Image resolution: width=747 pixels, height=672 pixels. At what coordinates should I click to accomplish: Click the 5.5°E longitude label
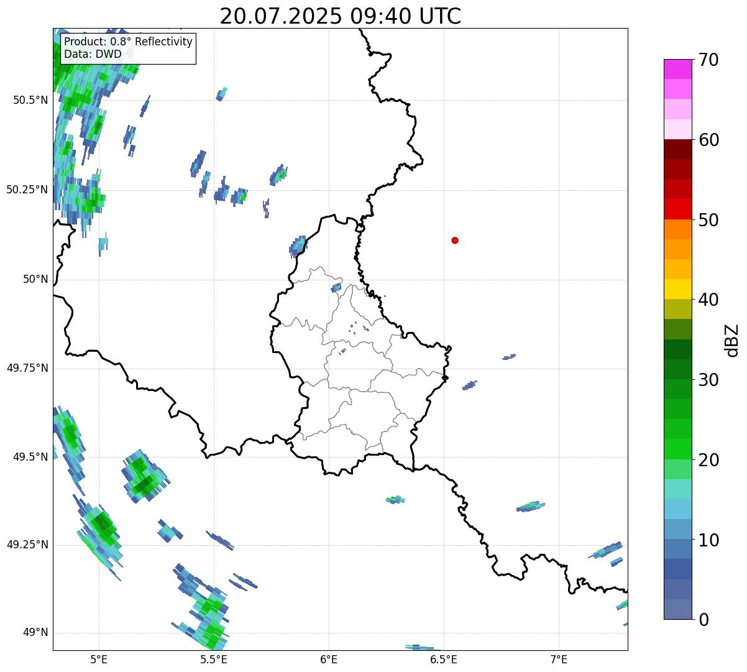tap(214, 659)
